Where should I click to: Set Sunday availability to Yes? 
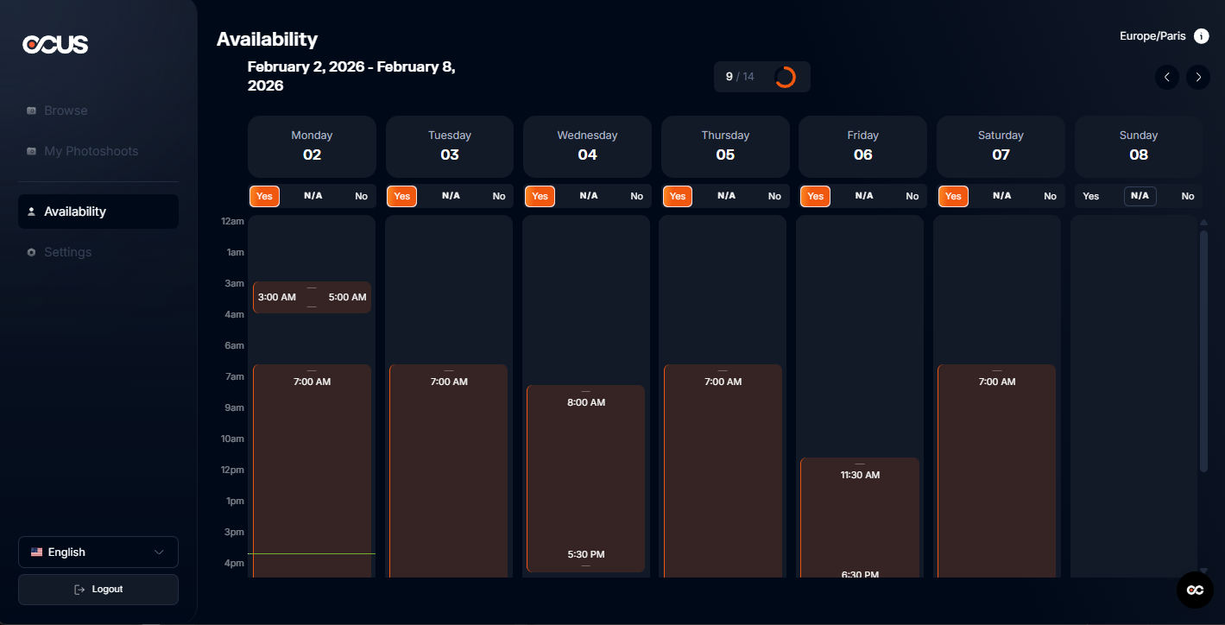1091,196
